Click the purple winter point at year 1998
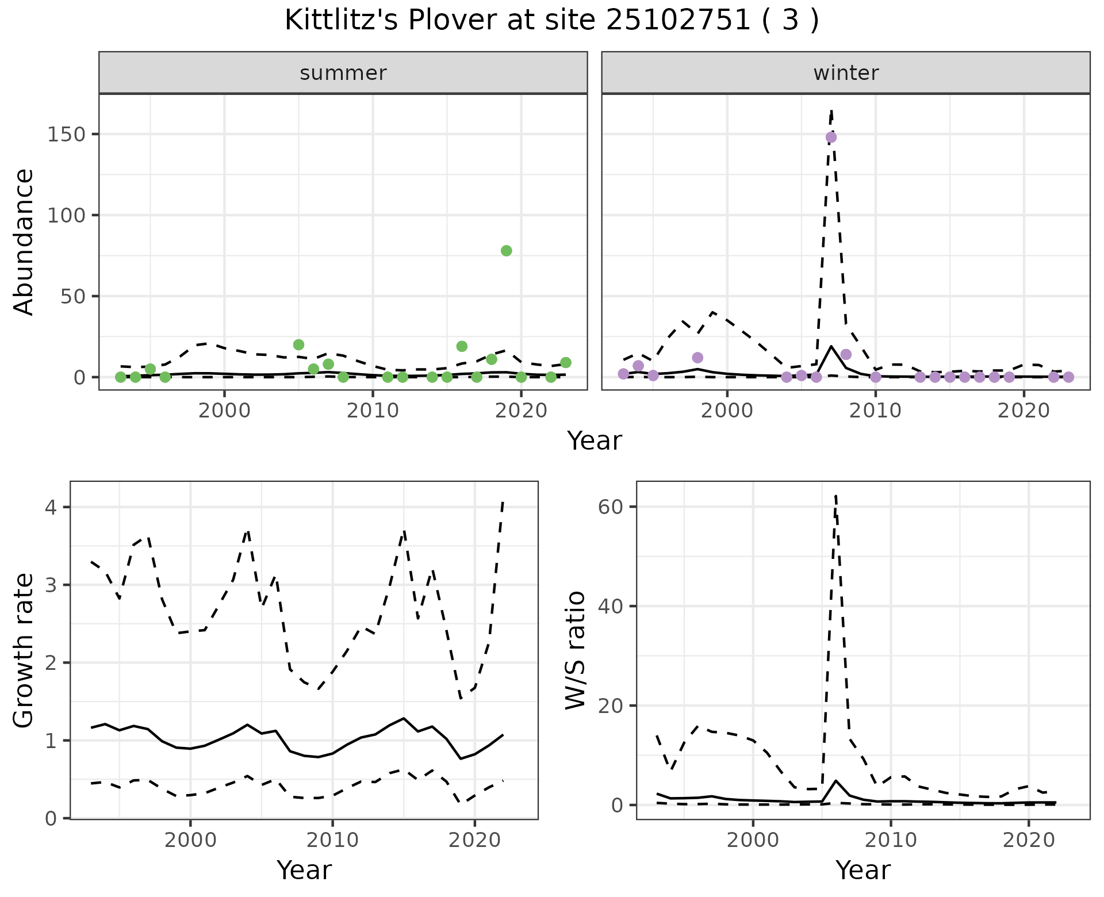This screenshot has height=897, width=1104. [697, 358]
